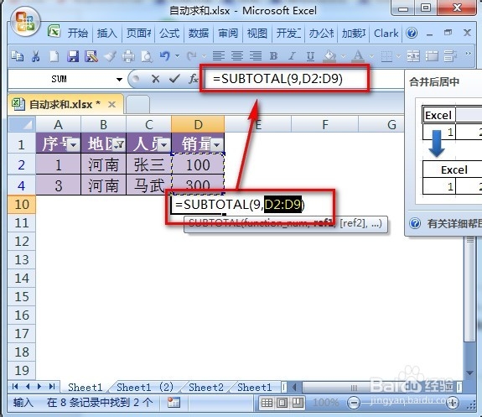Screen dimensions: 482x417
Task: Open Excel Help question mark icon
Action: coord(412,33)
